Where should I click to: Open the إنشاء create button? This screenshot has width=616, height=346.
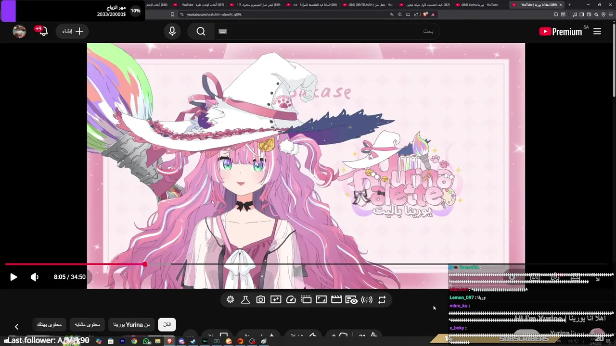click(73, 31)
